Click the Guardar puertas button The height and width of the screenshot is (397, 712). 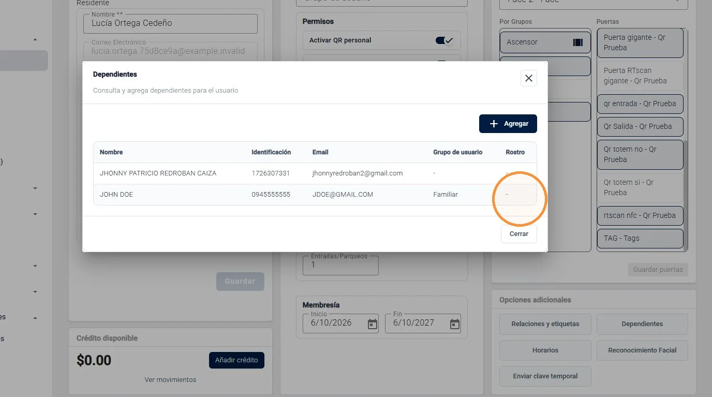click(658, 269)
